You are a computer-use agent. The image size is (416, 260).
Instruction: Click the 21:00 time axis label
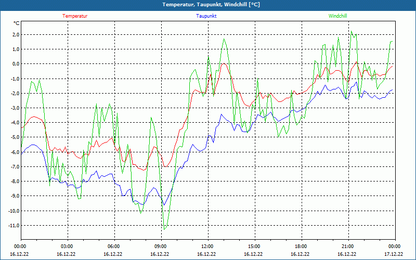point(348,246)
